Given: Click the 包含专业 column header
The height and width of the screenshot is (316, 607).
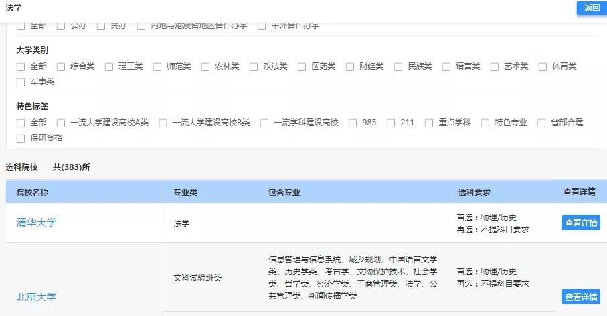Looking at the screenshot, I should [284, 192].
